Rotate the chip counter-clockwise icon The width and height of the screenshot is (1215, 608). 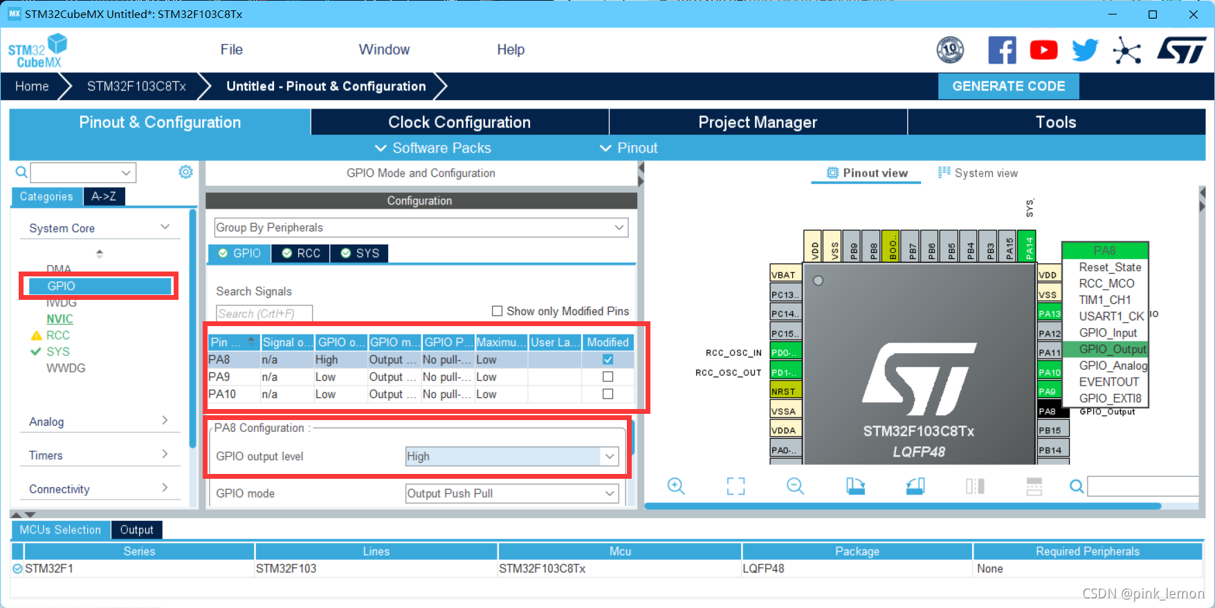coord(915,486)
